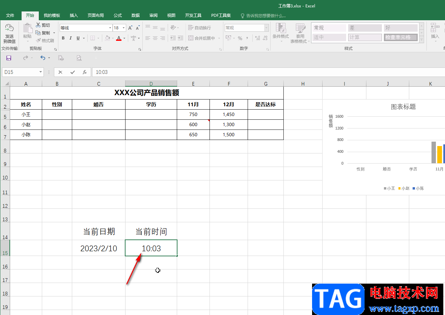Open the font color dropdown arrow
445x315 pixels.
124,38
